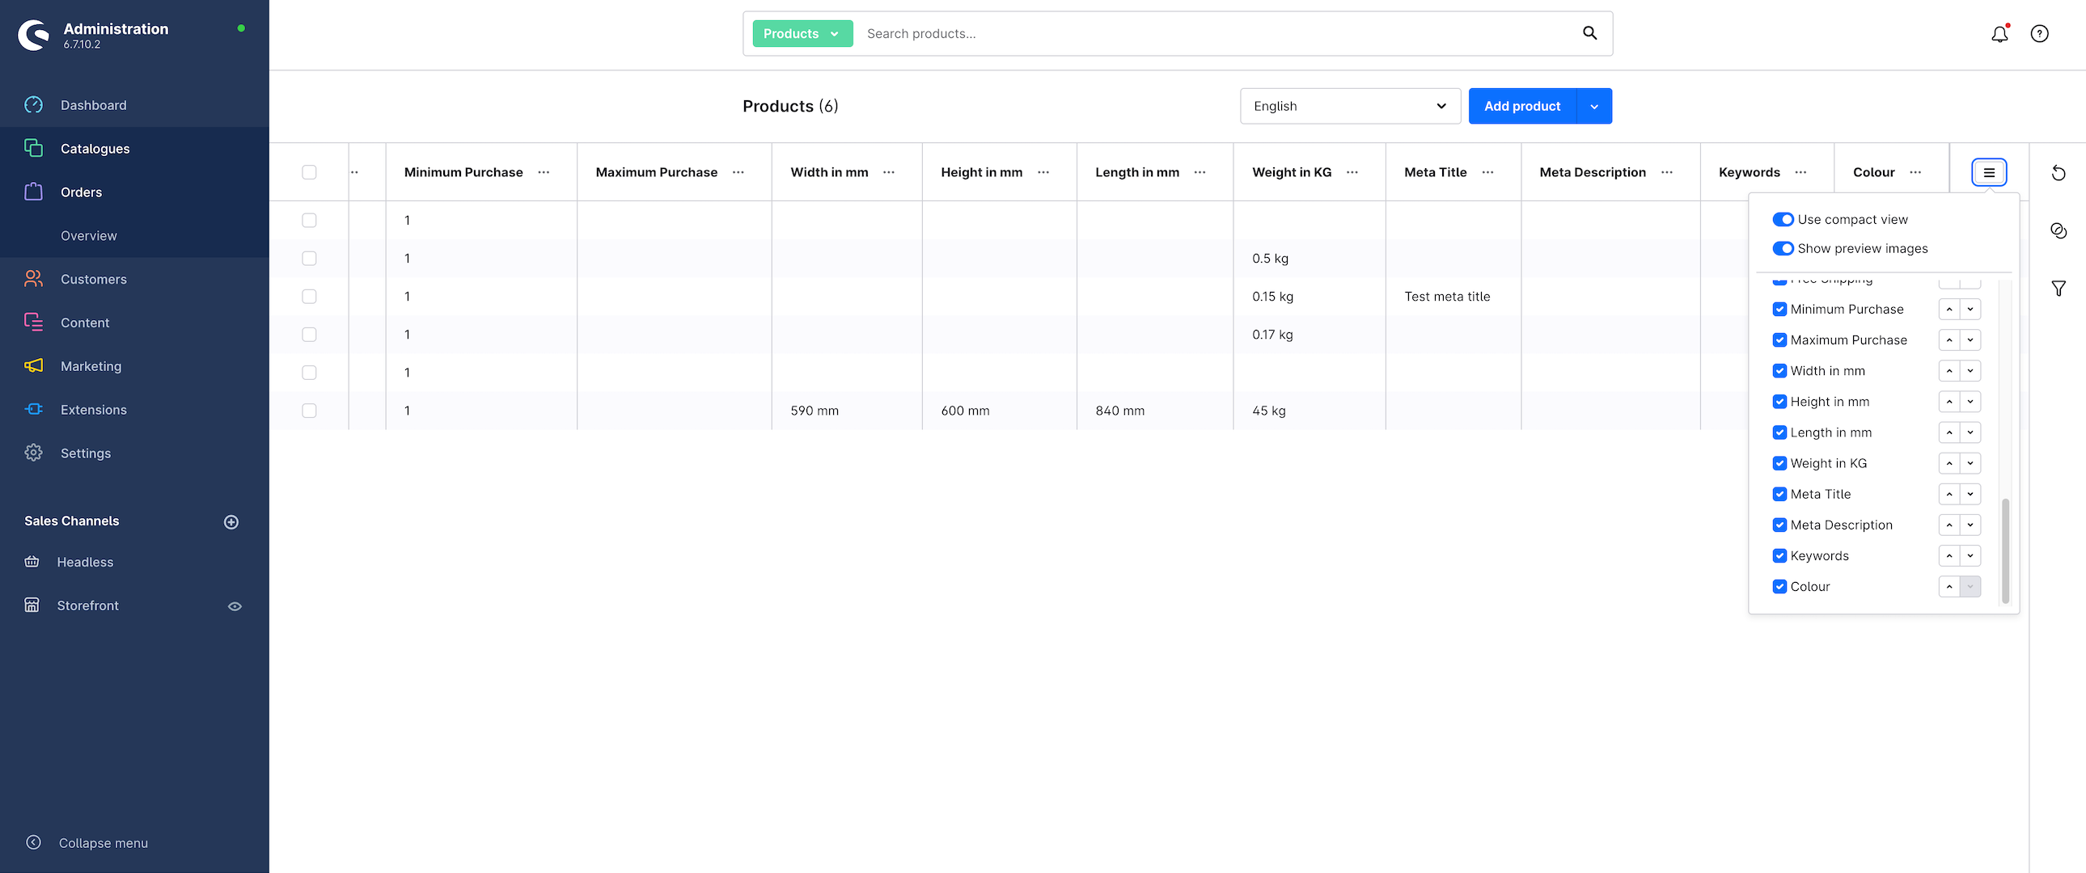Viewport: 2086px width, 873px height.
Task: Click the bulk edit circles icon in right sidebar
Action: click(x=2058, y=230)
